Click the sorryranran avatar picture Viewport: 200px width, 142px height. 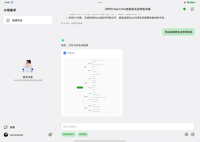point(6,135)
